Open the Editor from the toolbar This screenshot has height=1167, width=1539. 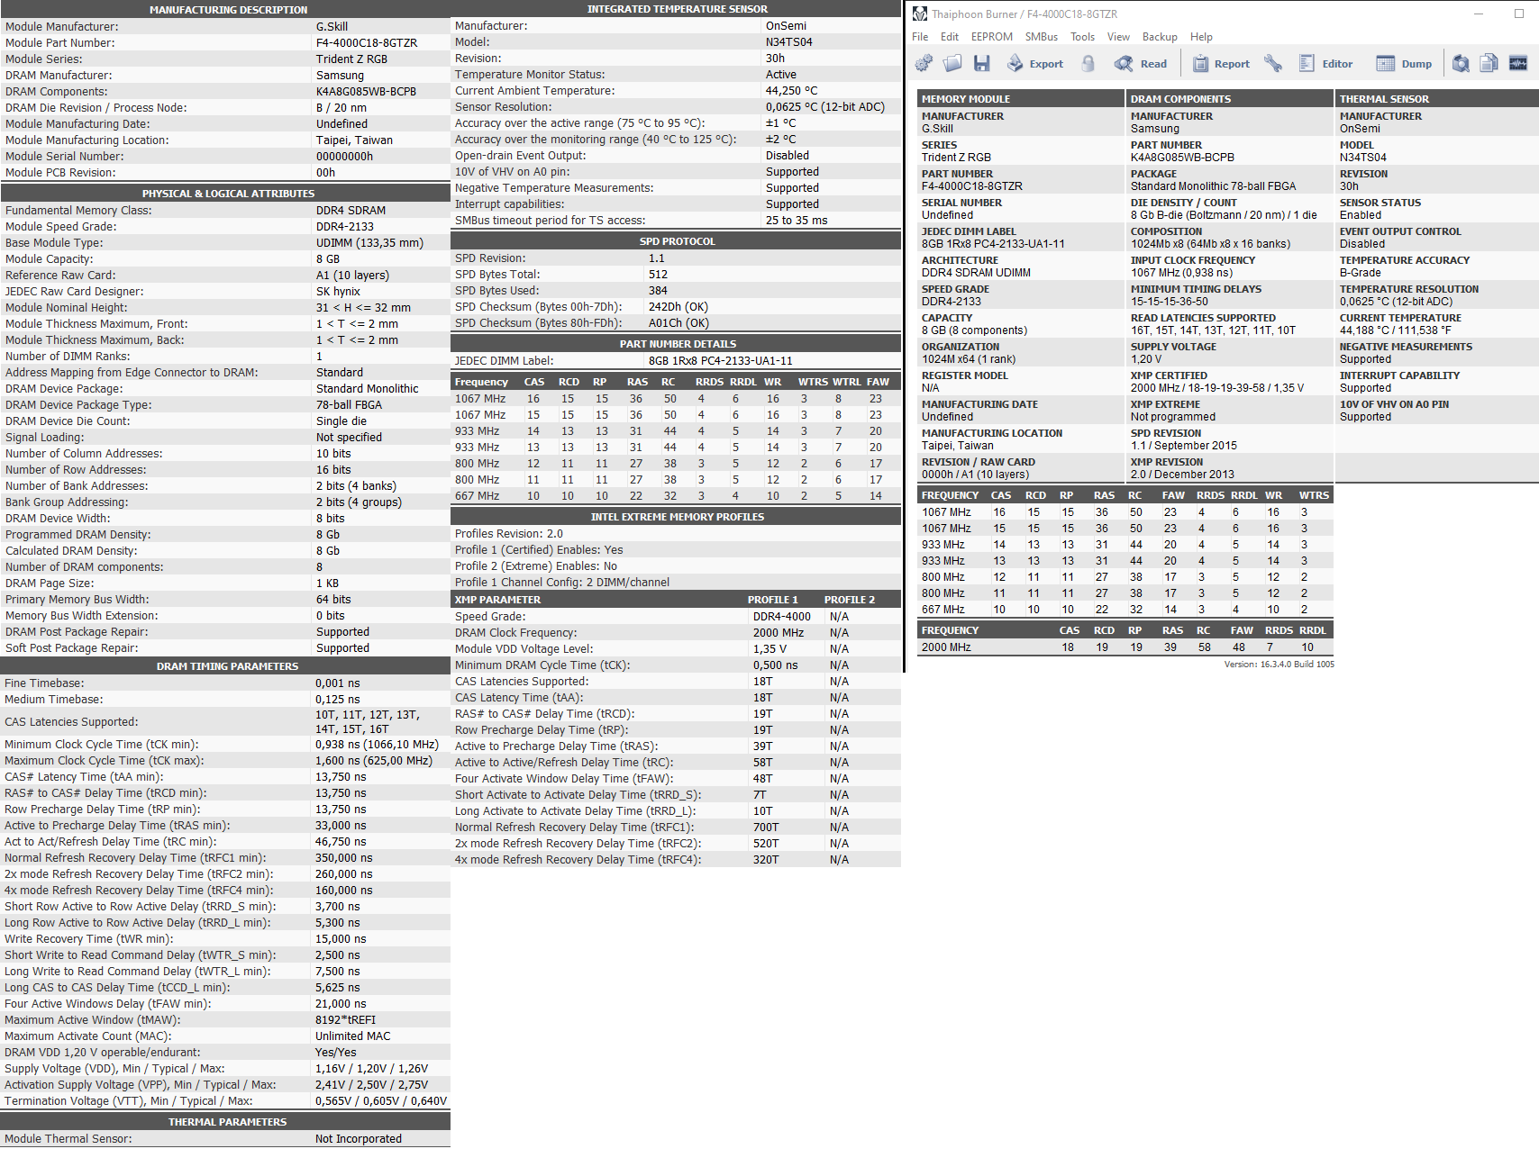tap(1326, 63)
